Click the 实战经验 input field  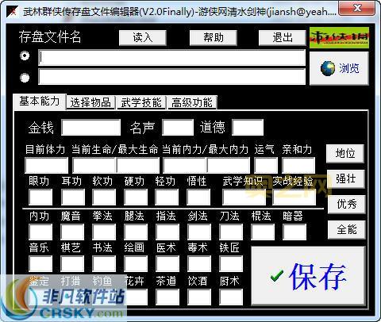[x=294, y=197]
